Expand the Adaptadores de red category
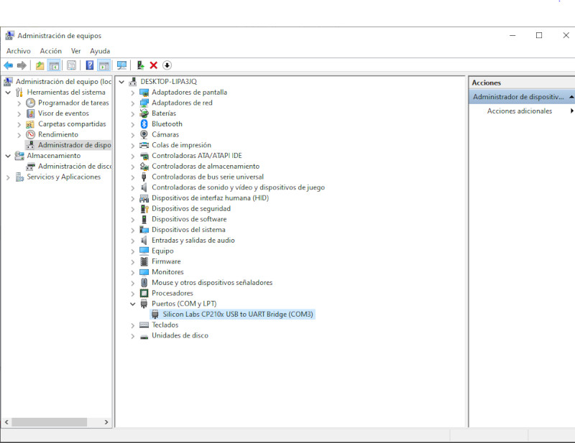This screenshot has width=575, height=443. (x=133, y=103)
